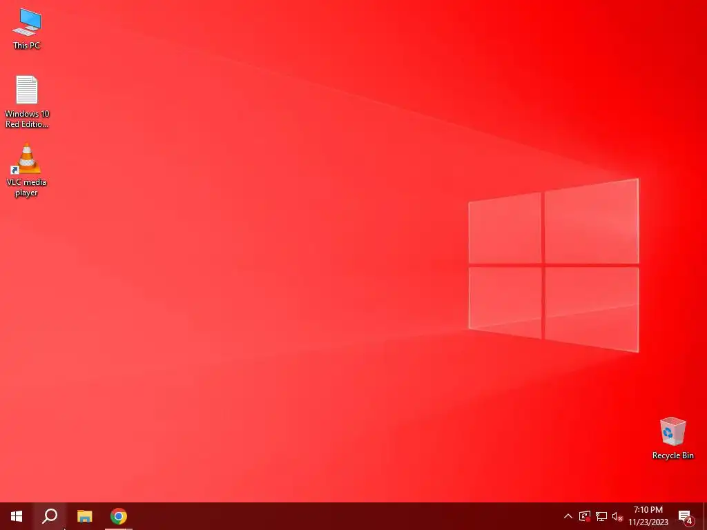Image resolution: width=707 pixels, height=530 pixels.
Task: Select the VLC media player shortcut
Action: click(x=27, y=170)
